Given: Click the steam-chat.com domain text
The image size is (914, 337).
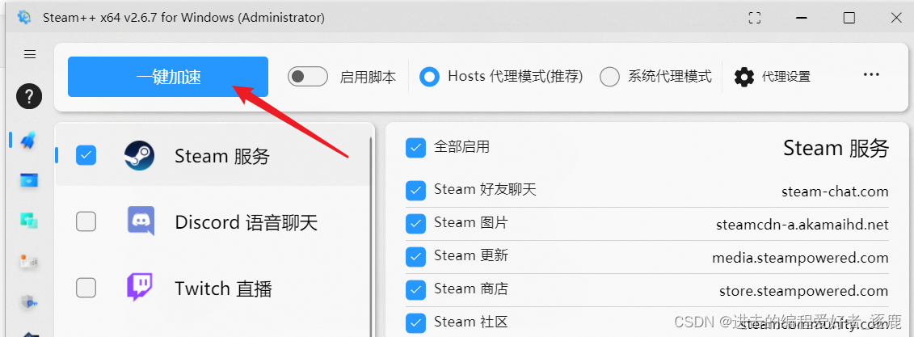Looking at the screenshot, I should (835, 192).
